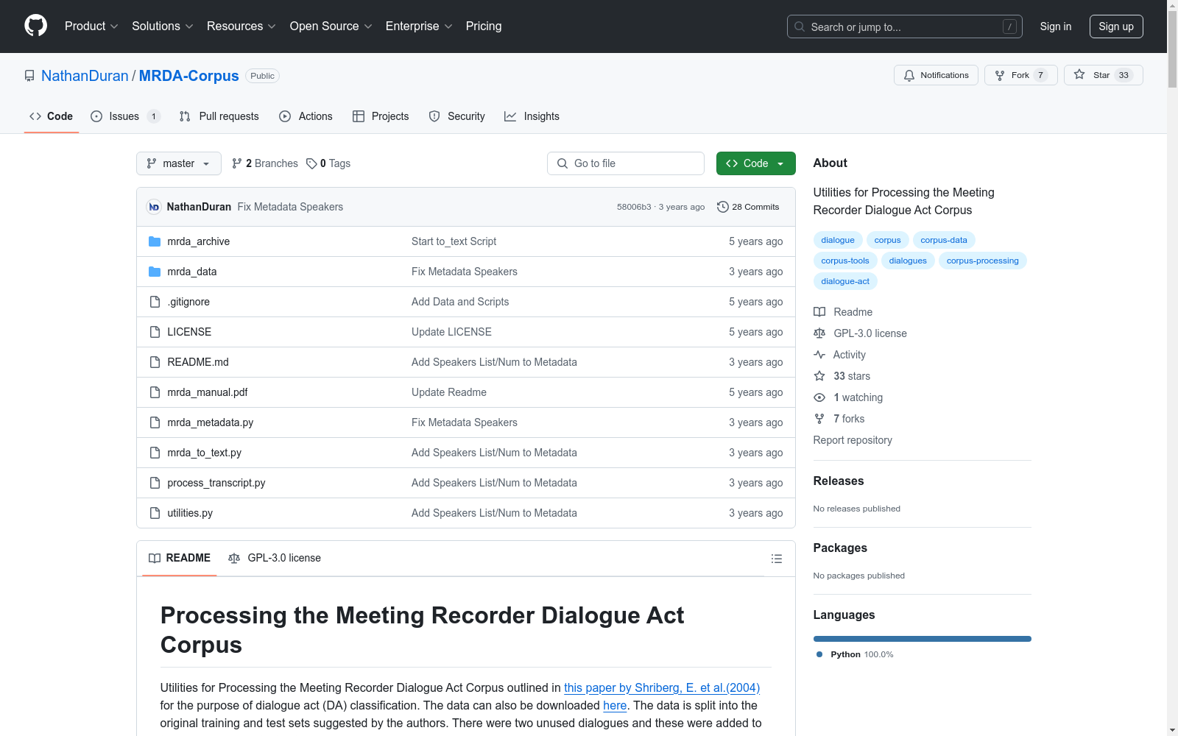Open commit hash 58006b3
1178x736 pixels.
click(634, 207)
